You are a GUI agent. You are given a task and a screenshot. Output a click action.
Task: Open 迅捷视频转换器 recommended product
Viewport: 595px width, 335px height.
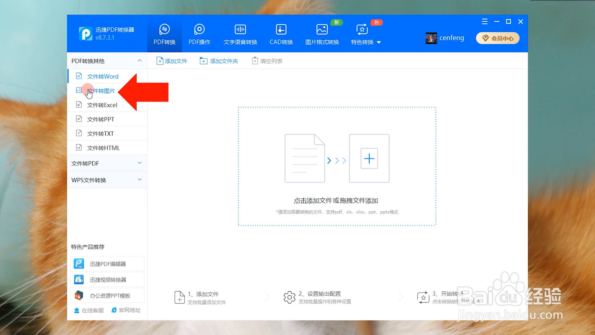point(107,280)
